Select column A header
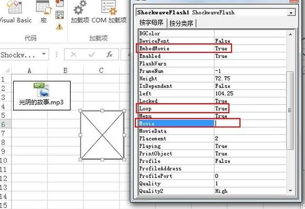The height and width of the screenshot is (209, 305). [30, 70]
